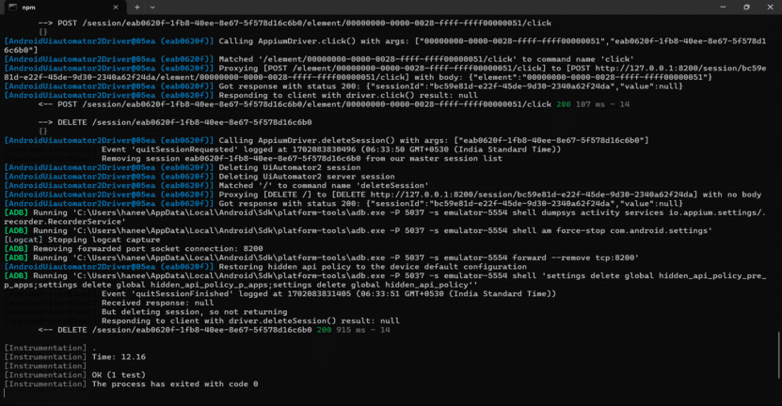Click the '[Logcat] Stopping logcat capture' line
Viewport: 782px width, 406px height.
(82, 240)
